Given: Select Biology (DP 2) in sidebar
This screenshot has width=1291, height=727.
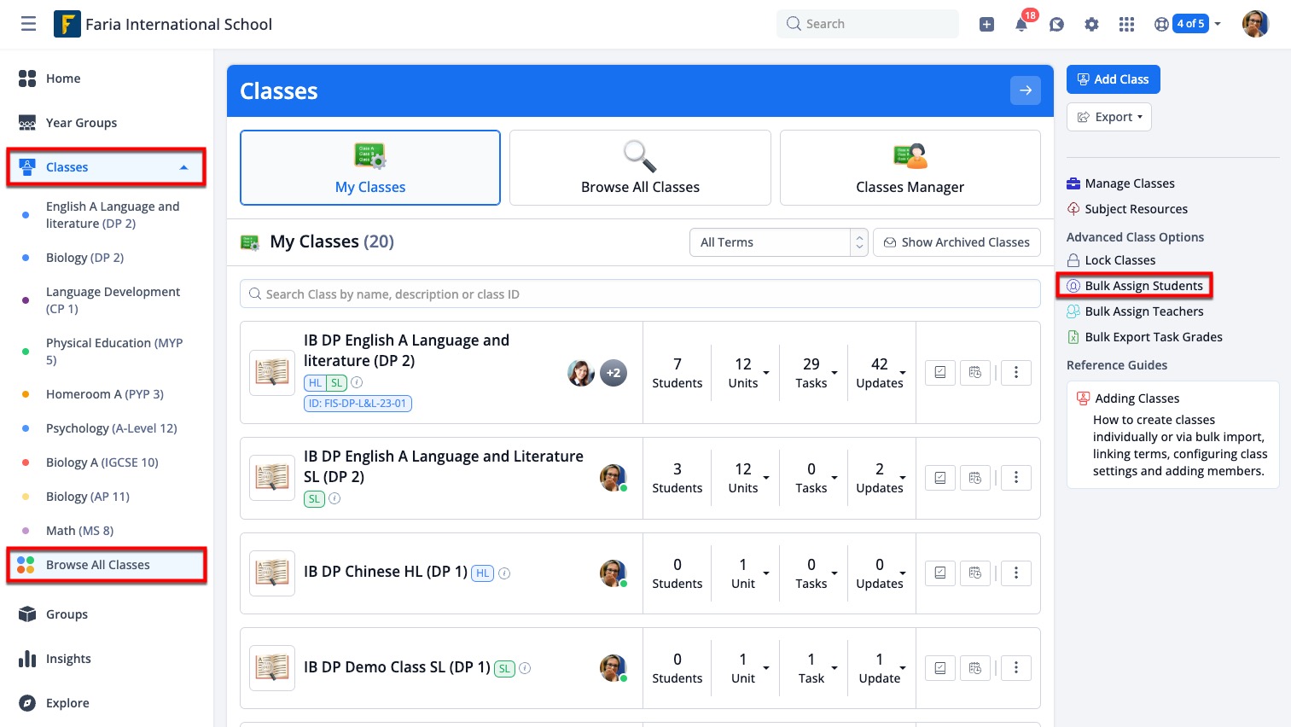Looking at the screenshot, I should tap(84, 258).
